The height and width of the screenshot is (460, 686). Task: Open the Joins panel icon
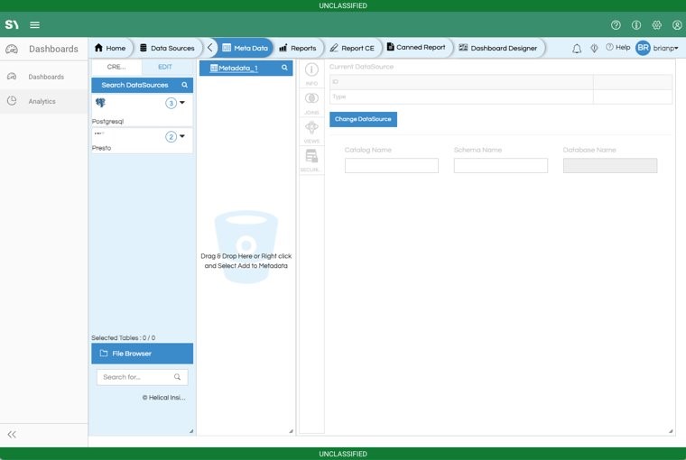[311, 101]
